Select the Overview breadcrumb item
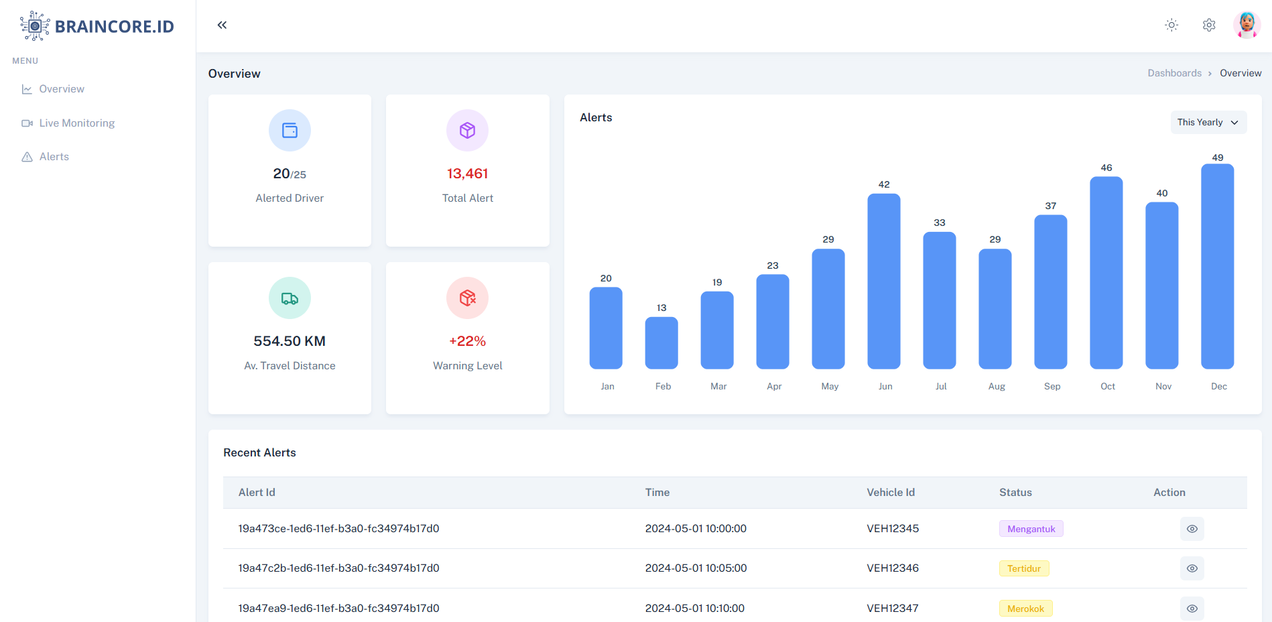 click(x=1241, y=72)
